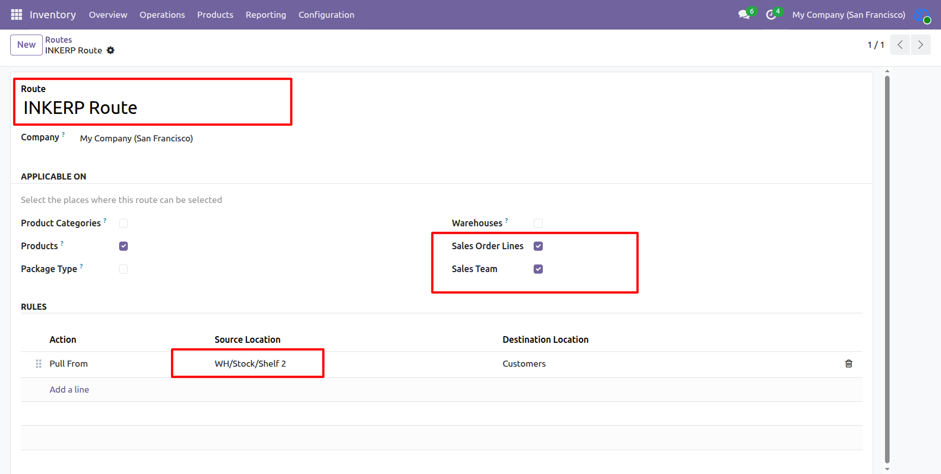Open the Configuration menu
941x474 pixels.
pyautogui.click(x=326, y=15)
